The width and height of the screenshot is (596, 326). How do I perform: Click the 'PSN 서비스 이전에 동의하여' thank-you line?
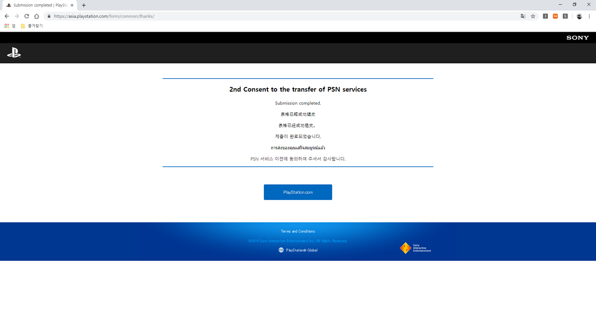click(x=298, y=159)
